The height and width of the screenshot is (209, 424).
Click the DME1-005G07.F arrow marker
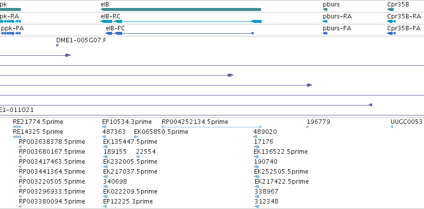[x=58, y=45]
